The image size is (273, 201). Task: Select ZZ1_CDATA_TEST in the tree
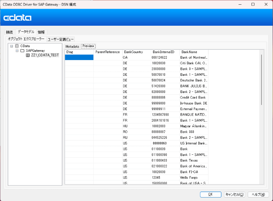45,55
